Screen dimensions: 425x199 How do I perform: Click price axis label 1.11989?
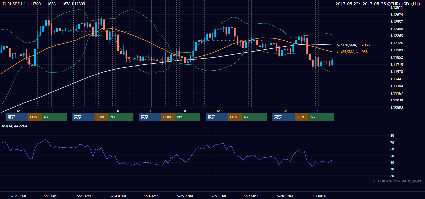click(x=397, y=50)
